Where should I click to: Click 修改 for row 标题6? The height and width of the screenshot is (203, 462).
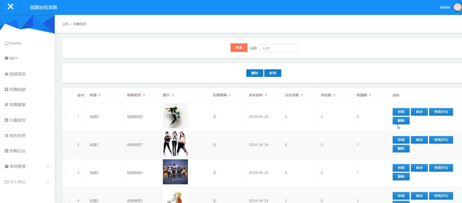point(419,168)
